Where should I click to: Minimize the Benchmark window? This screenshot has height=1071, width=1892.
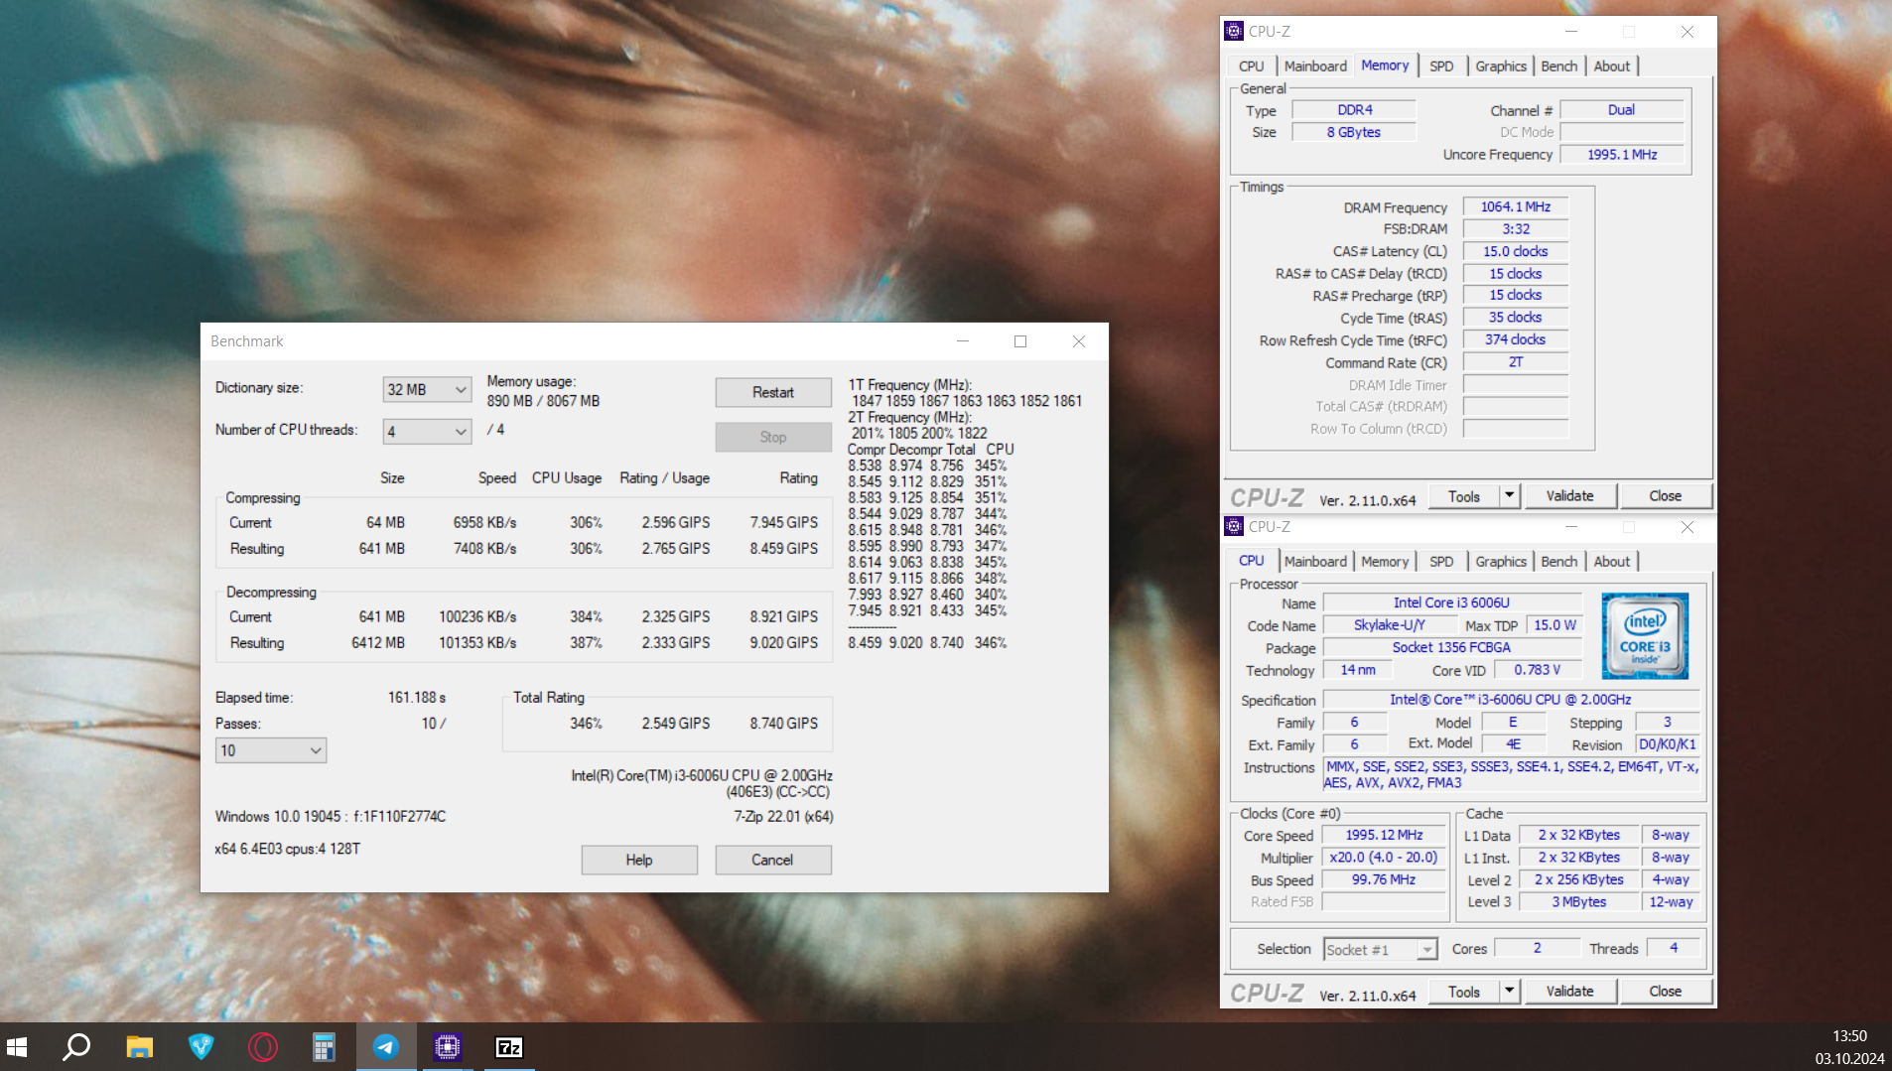[x=962, y=341]
